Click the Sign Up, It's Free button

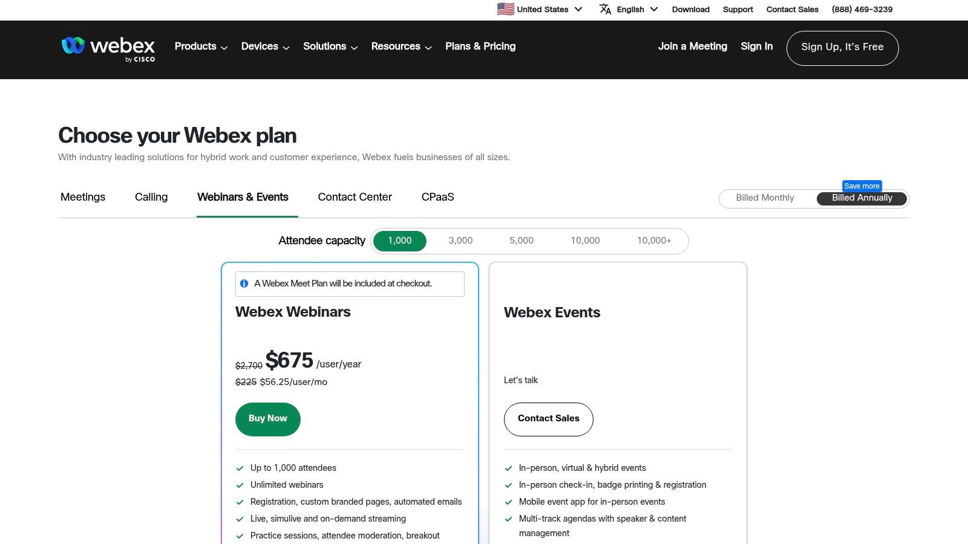coord(842,47)
